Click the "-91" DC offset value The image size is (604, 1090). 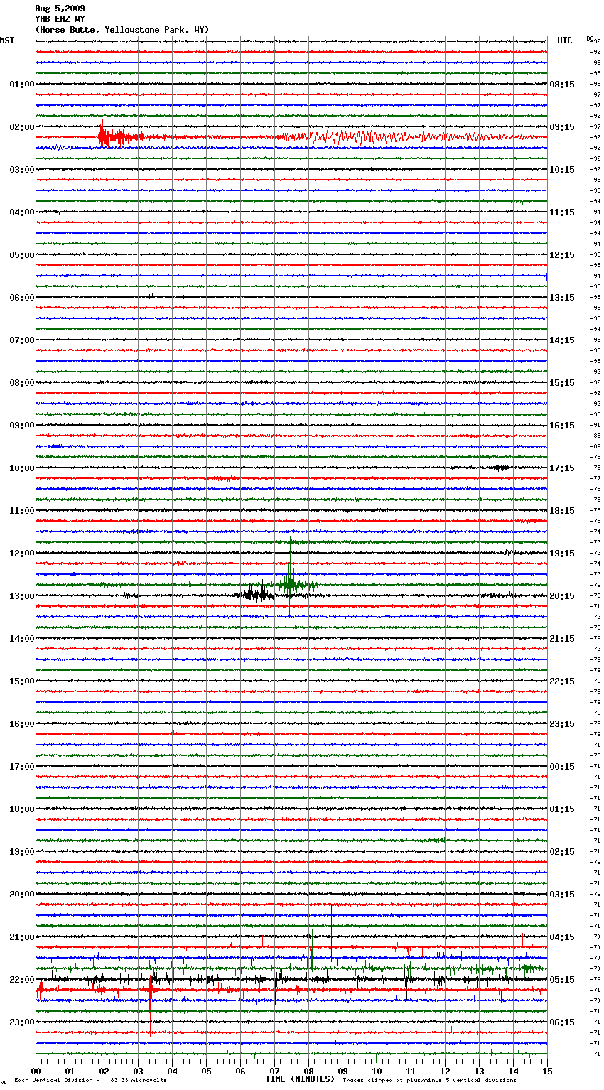coord(595,425)
